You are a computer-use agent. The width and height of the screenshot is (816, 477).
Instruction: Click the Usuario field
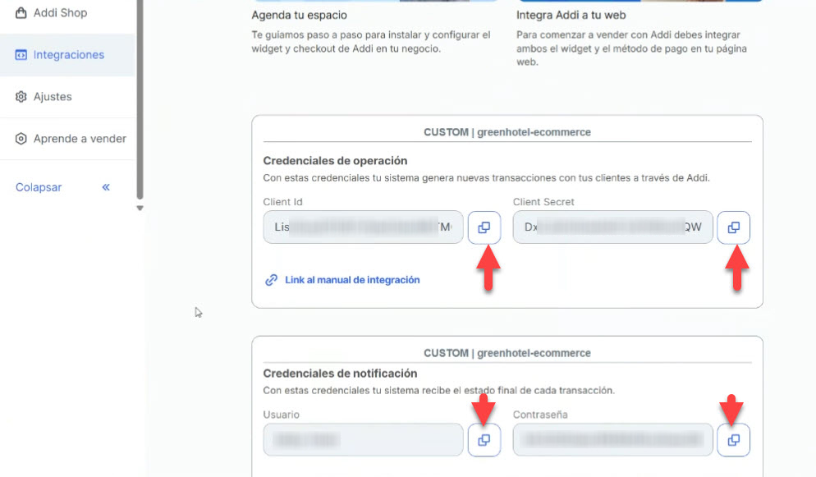tap(363, 439)
